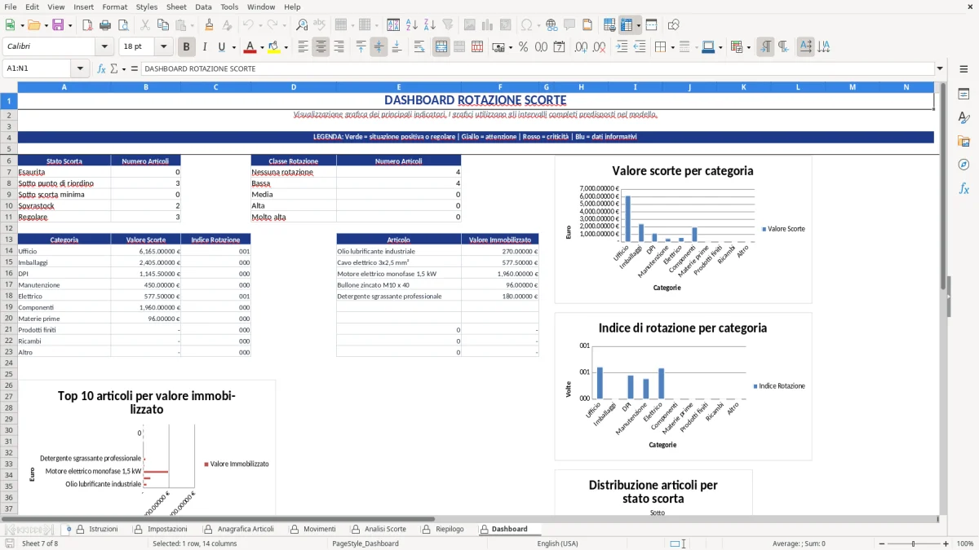Click the Save document icon
979x550 pixels.
point(58,25)
